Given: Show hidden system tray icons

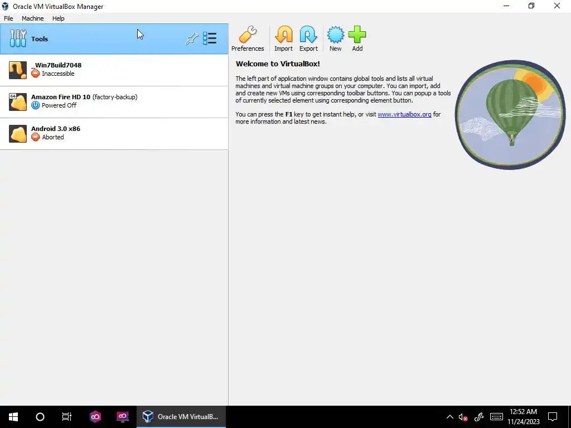Looking at the screenshot, I should [x=450, y=417].
